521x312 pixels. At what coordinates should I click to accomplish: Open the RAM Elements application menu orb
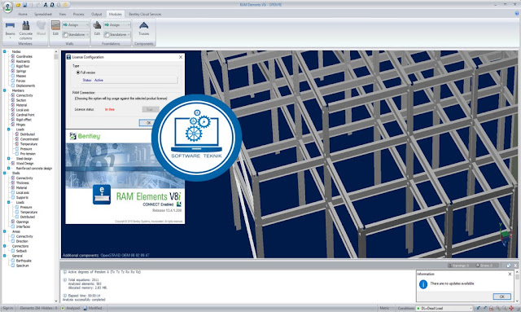[7, 7]
